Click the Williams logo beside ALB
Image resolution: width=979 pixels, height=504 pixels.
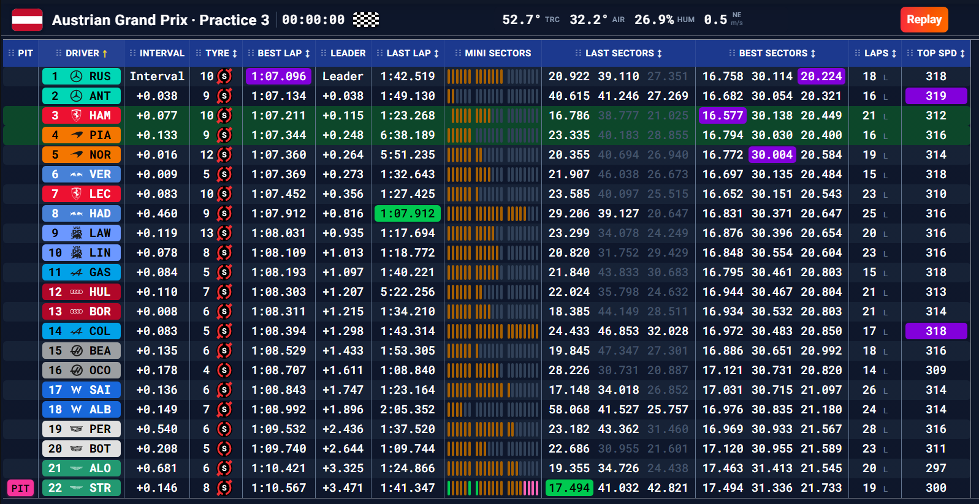click(x=77, y=409)
